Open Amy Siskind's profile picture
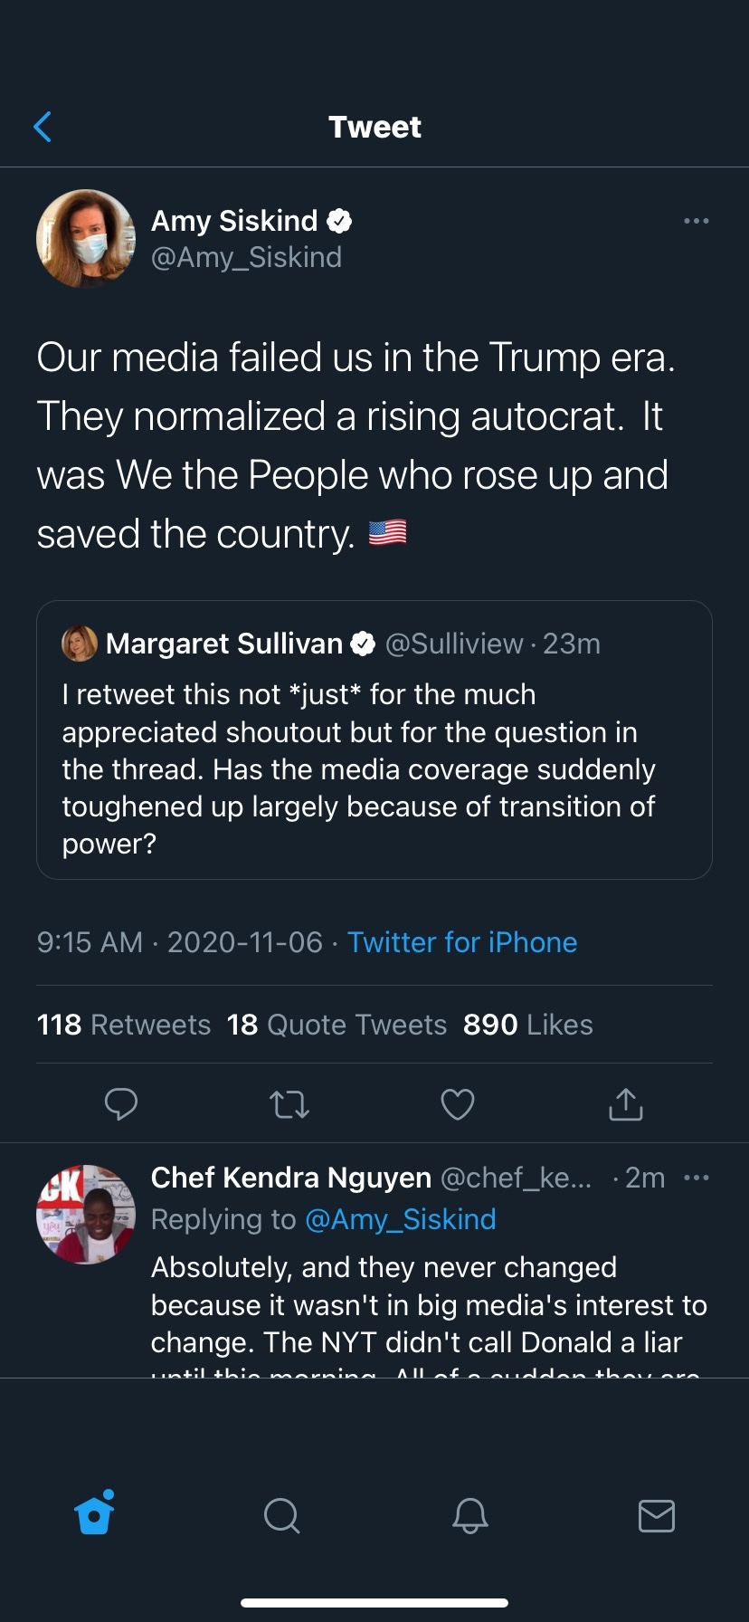 (x=86, y=238)
